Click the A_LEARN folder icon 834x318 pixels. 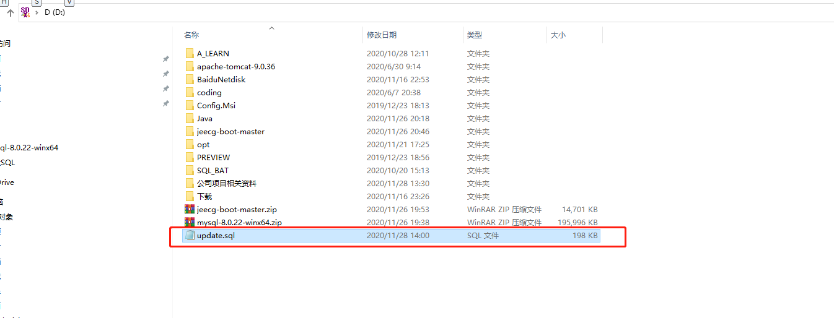click(190, 53)
